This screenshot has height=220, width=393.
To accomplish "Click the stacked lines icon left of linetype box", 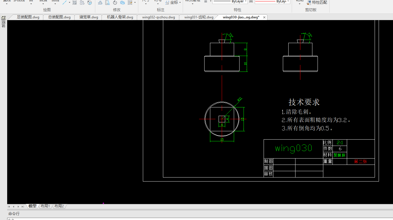I will point(206,1).
